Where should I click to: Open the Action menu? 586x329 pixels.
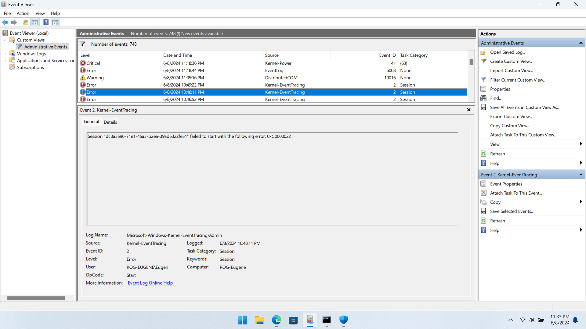[23, 13]
